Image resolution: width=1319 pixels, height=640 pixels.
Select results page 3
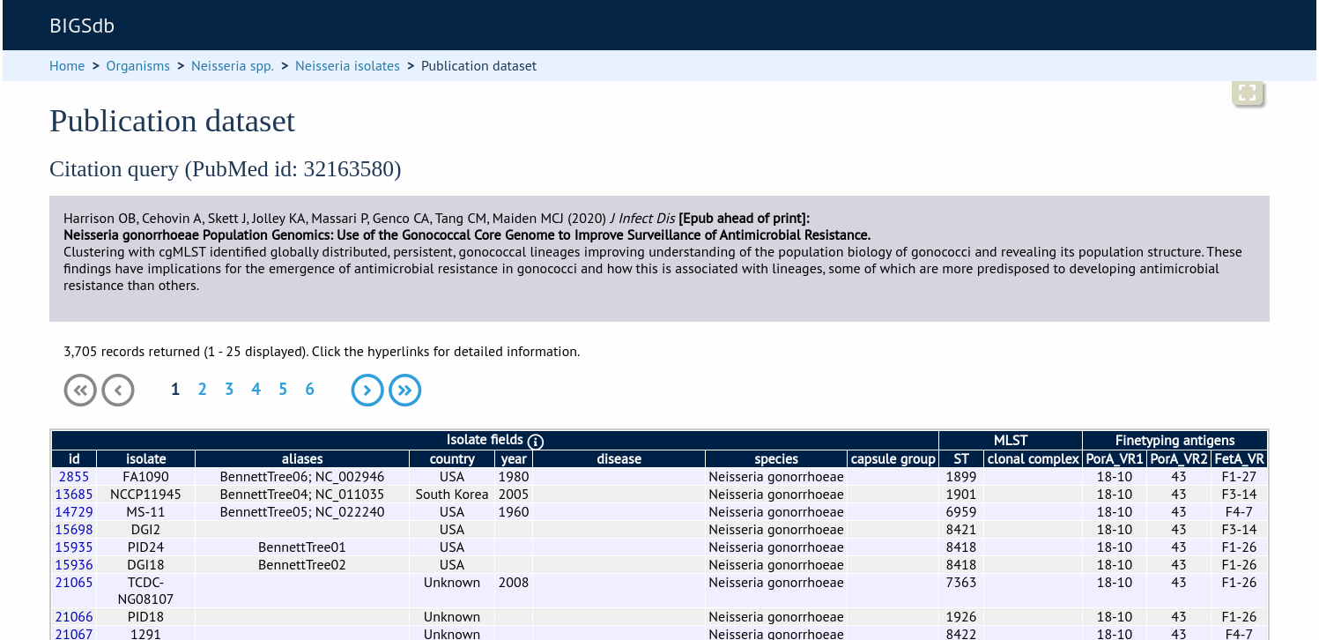click(x=229, y=390)
